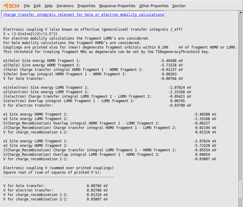Open the Iterations menu

point(65,6)
